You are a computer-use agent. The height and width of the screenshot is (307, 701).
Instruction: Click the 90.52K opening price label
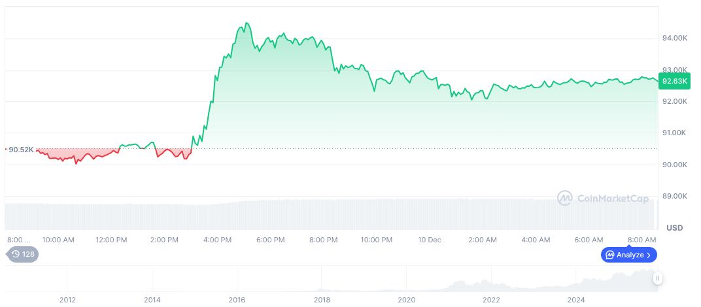point(21,150)
